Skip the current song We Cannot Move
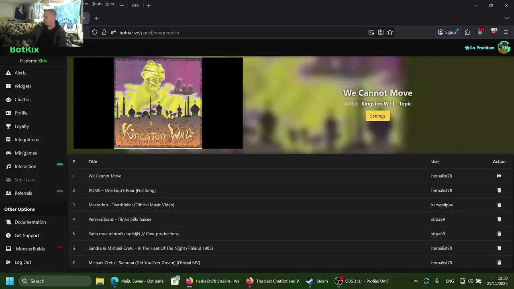 point(499,176)
